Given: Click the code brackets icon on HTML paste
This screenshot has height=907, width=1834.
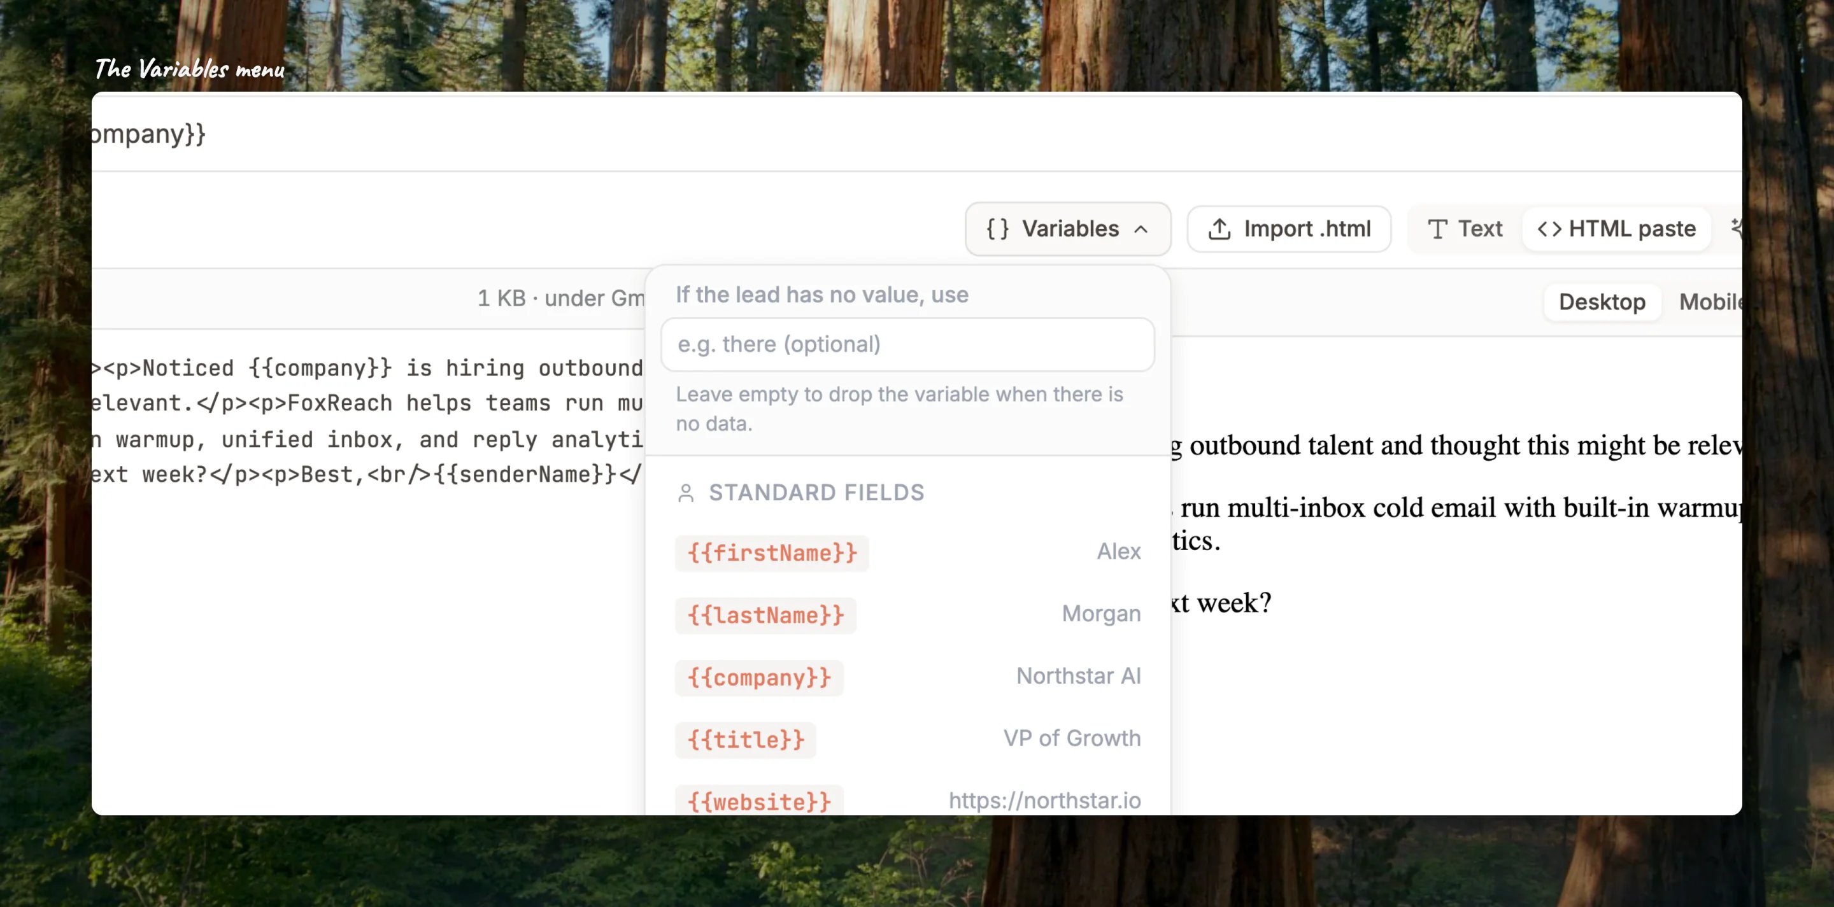Looking at the screenshot, I should [x=1549, y=229].
